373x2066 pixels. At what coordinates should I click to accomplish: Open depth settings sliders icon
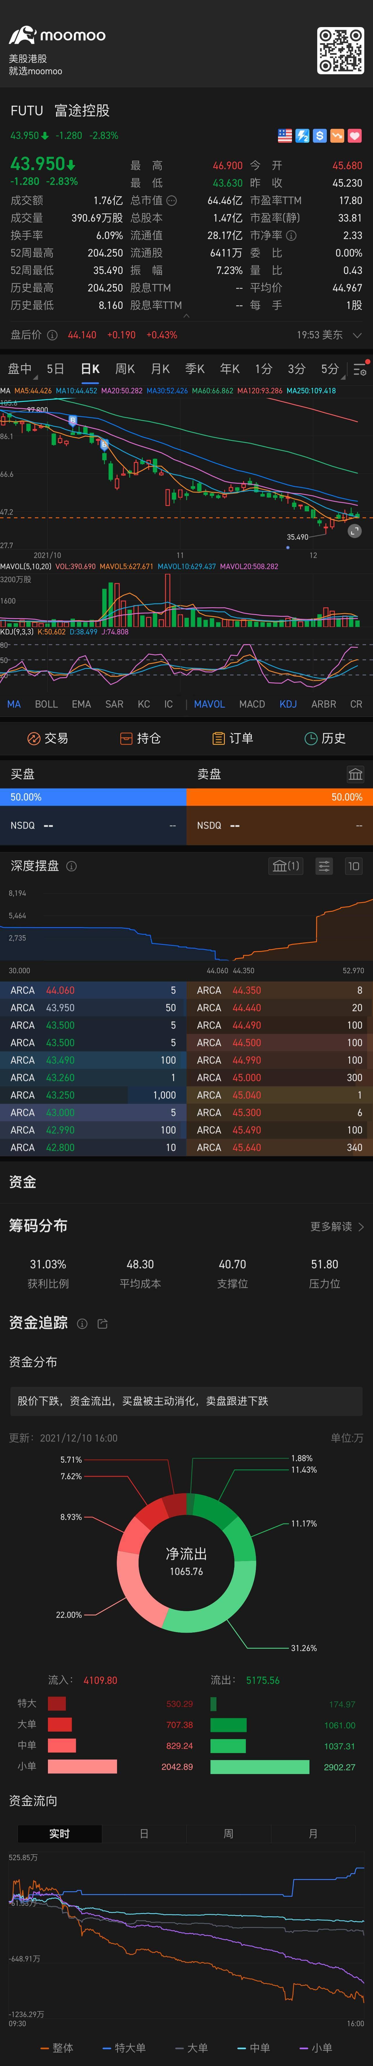coord(324,866)
